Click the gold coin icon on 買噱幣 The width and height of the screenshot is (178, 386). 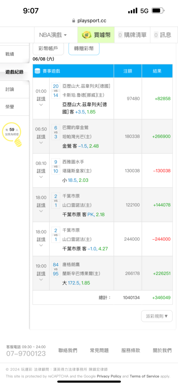pyautogui.click(x=87, y=35)
